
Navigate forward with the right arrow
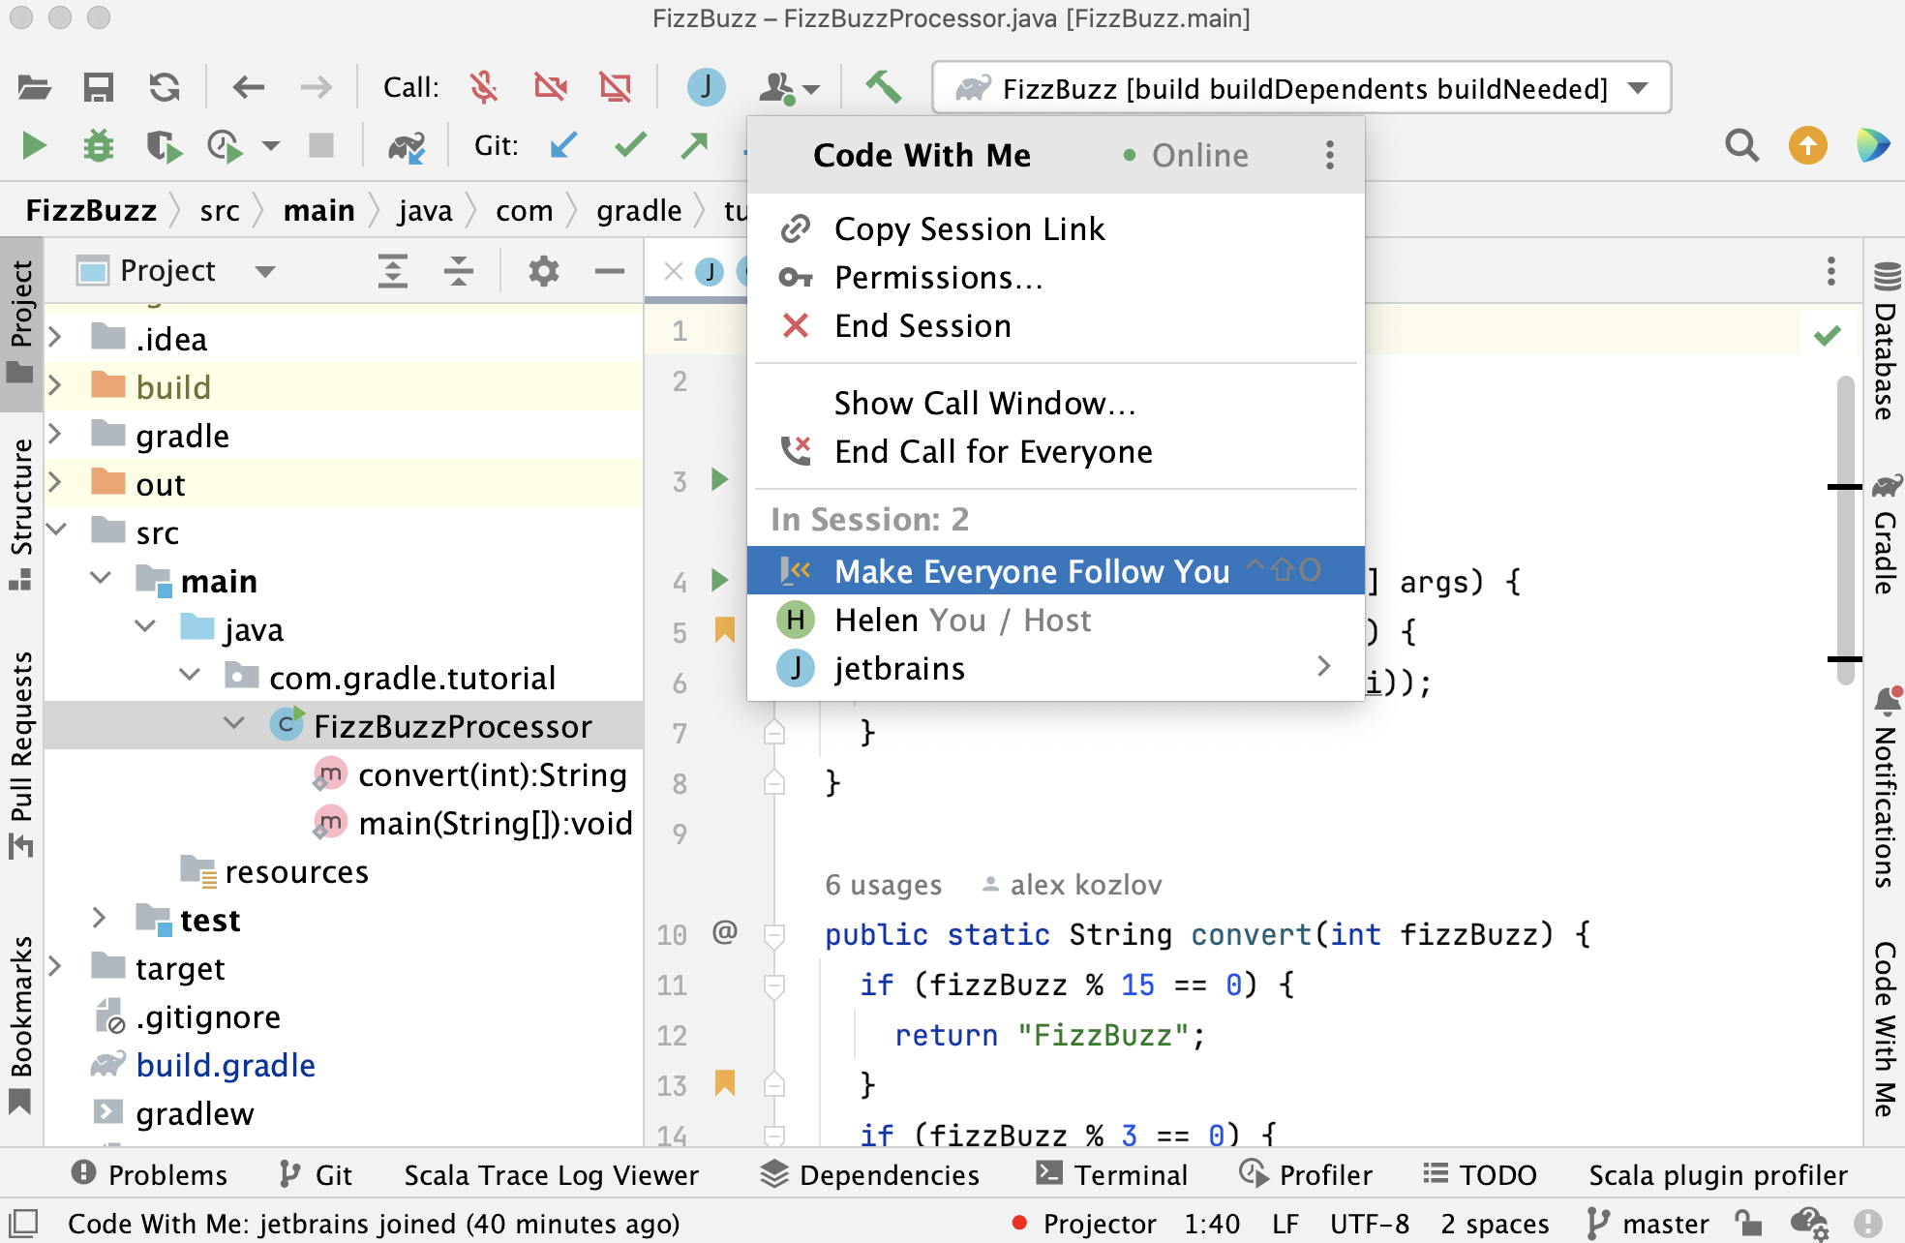coord(316,88)
